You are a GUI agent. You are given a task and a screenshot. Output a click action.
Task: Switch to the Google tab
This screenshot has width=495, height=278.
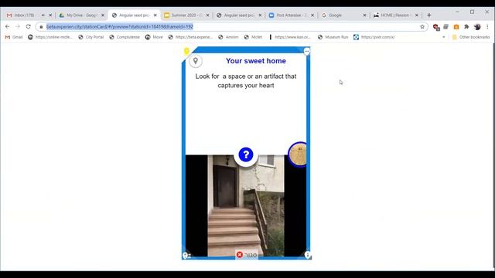pos(341,15)
